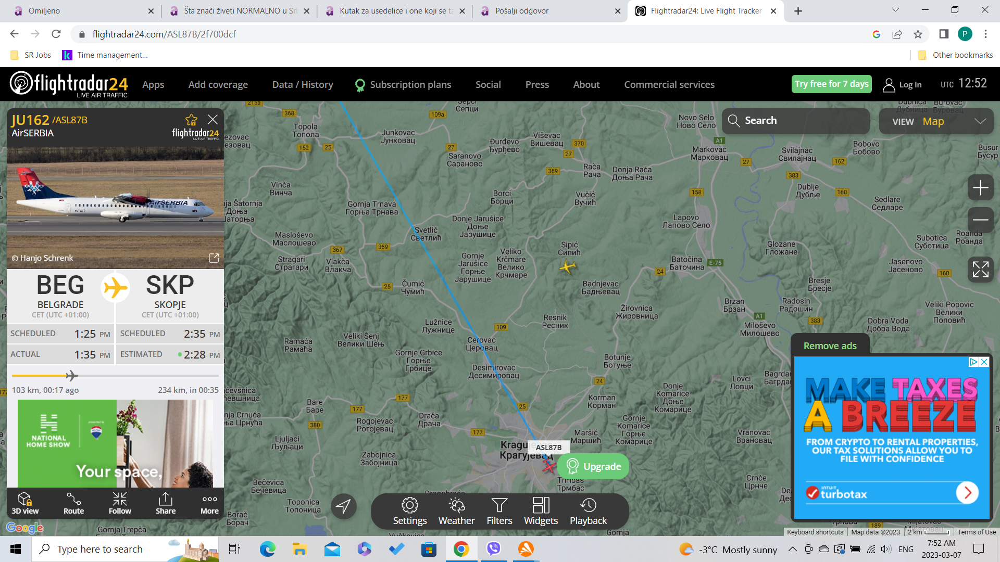Open 3D view of the flight
Viewport: 1000px width, 562px height.
(25, 503)
